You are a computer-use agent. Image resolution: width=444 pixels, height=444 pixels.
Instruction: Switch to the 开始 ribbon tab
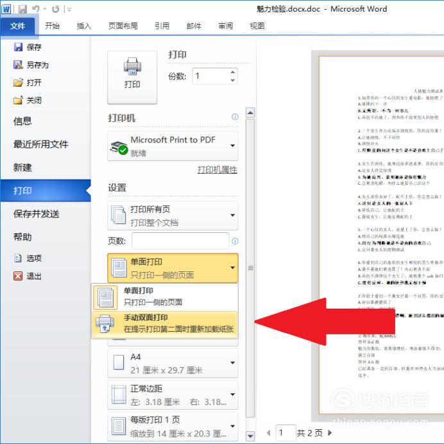click(x=52, y=26)
